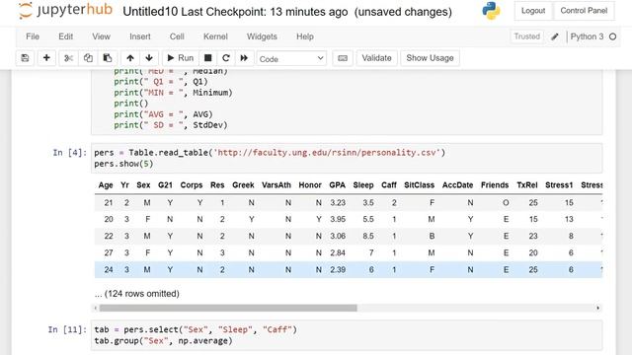
Task: Run the current cell
Action: point(180,58)
